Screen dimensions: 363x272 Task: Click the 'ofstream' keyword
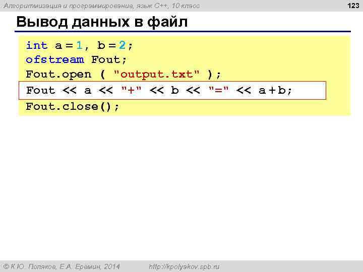tap(55, 59)
